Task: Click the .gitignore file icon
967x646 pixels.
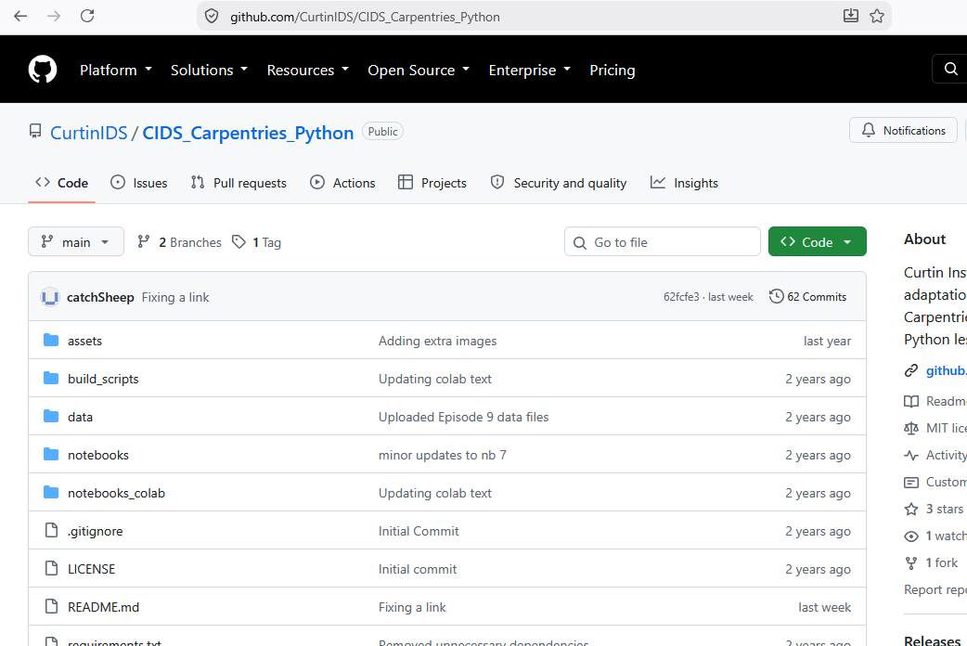Action: pyautogui.click(x=52, y=531)
